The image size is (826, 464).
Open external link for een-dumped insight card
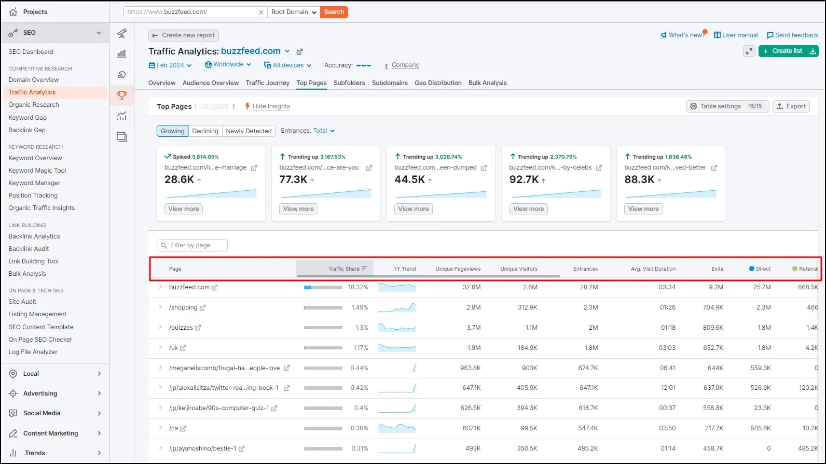click(484, 168)
